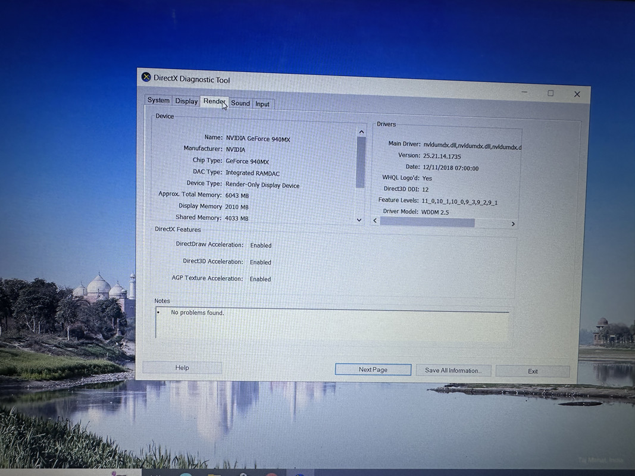Viewport: 635px width, 476px height.
Task: Click the Help button
Action: (x=182, y=368)
